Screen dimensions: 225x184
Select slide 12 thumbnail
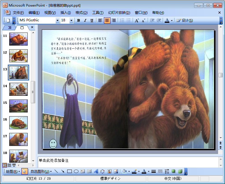point(18,56)
